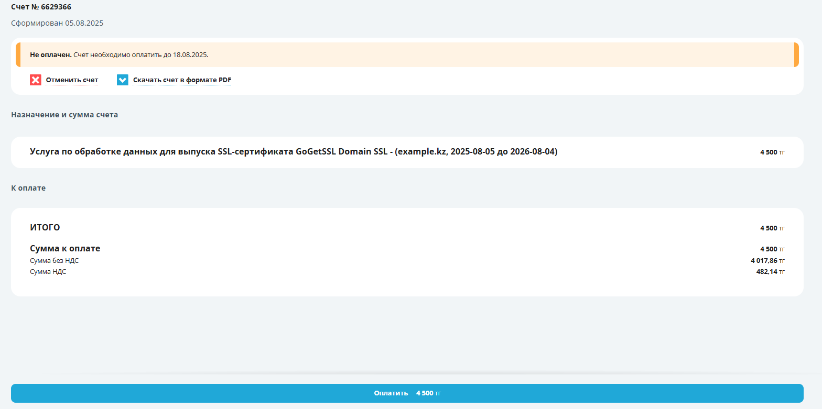This screenshot has height=409, width=822.
Task: Click the bold 'Не оплачен.' status label
Action: pyautogui.click(x=51, y=54)
